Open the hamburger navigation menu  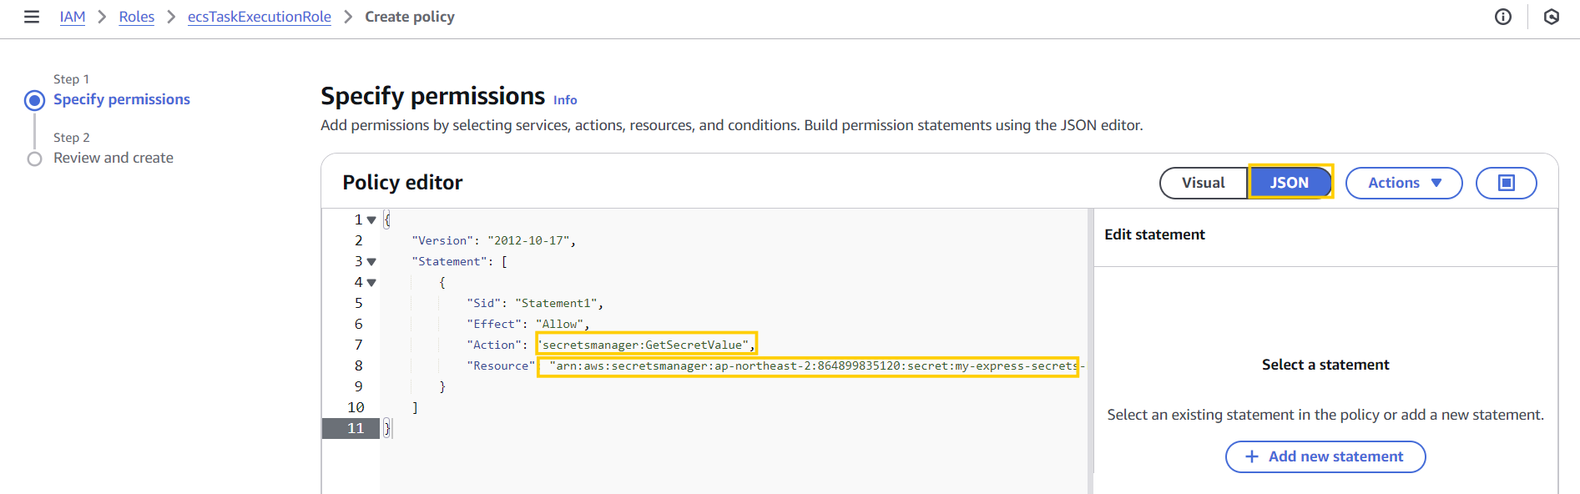[x=32, y=17]
